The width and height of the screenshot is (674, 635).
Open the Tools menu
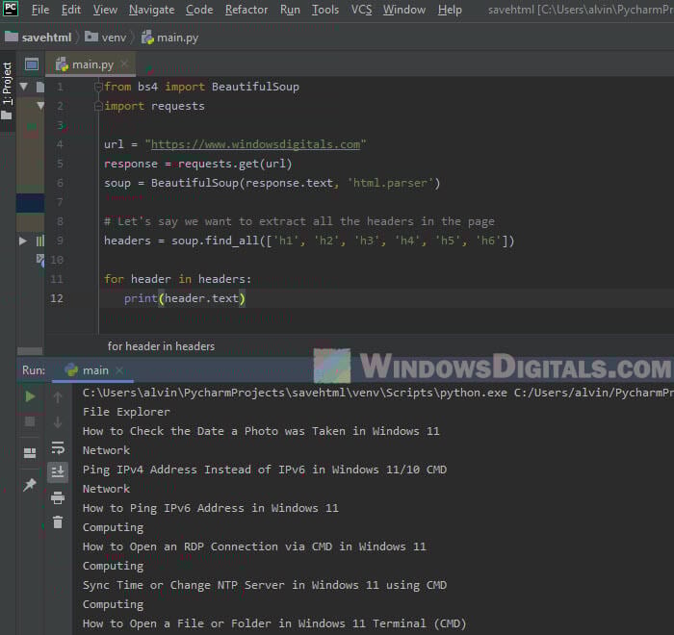click(325, 10)
